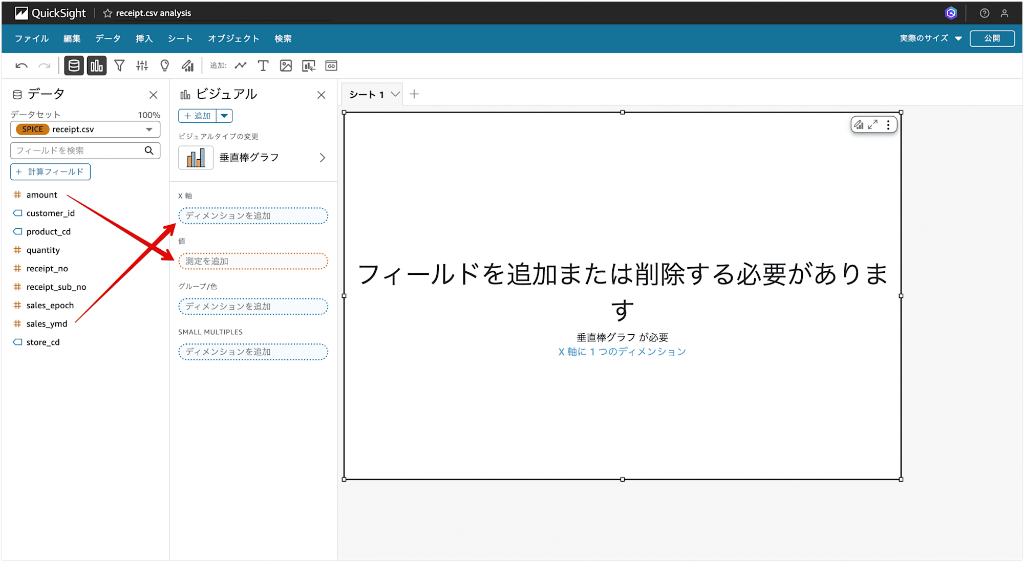Click the 値 測定を追加 field well
This screenshot has width=1024, height=562.
[x=253, y=261]
